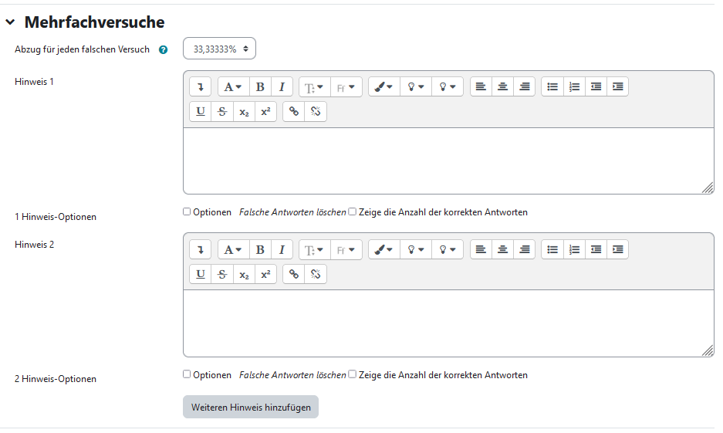
Task: Center-align text in Hinweis 1 editor
Action: [x=502, y=87]
